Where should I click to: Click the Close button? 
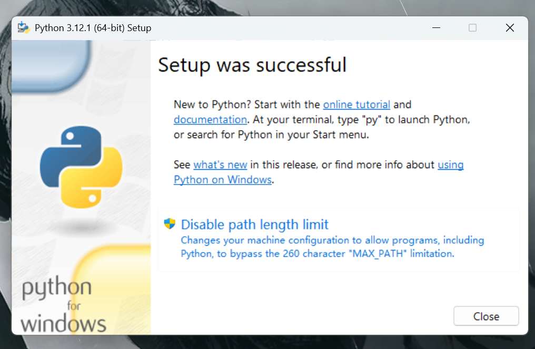[486, 316]
